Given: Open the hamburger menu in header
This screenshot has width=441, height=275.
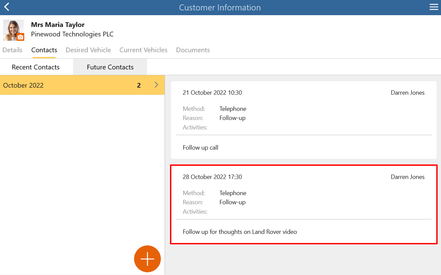Looking at the screenshot, I should pos(434,7).
